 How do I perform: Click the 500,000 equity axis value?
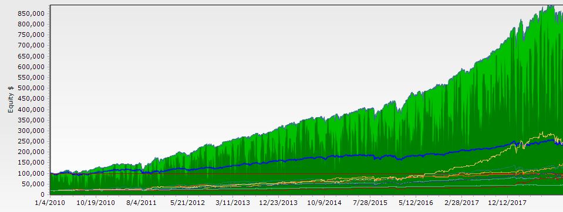[31, 88]
